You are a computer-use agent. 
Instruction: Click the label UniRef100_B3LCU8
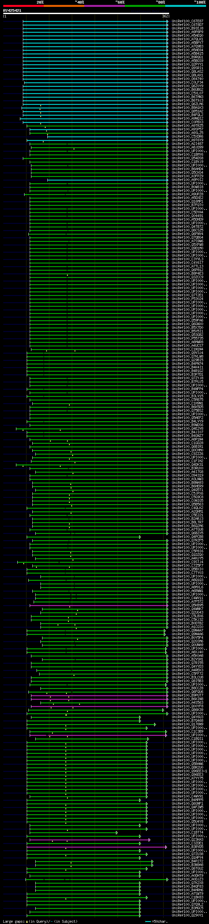tap(187, 677)
